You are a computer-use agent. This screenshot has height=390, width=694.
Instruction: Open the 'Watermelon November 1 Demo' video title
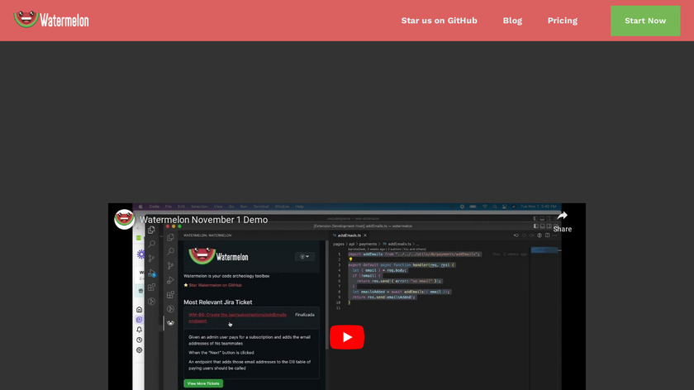pos(203,220)
